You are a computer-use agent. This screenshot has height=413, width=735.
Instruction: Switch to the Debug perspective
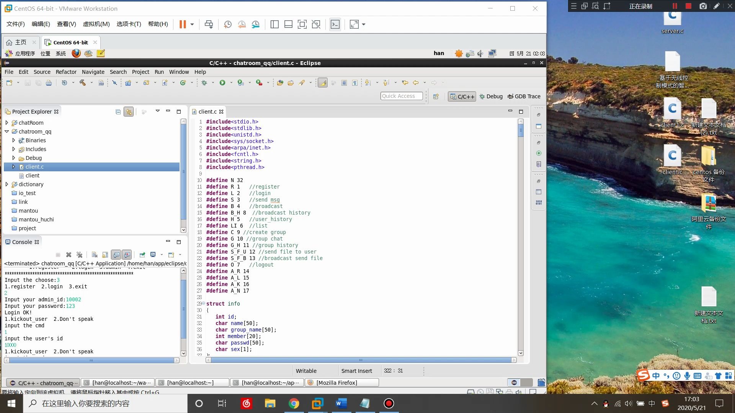pos(491,96)
